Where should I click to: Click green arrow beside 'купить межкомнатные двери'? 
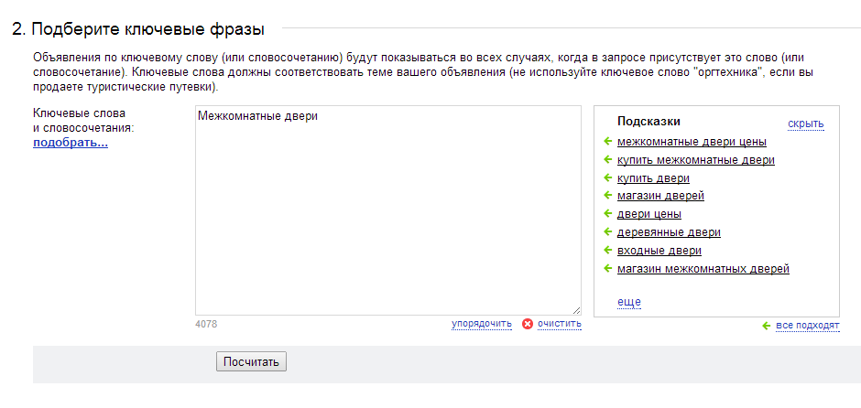pos(608,159)
